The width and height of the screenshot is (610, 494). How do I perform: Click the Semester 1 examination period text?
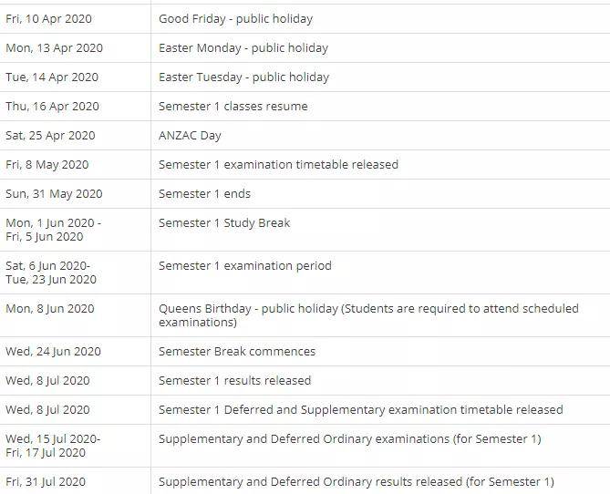click(x=244, y=266)
